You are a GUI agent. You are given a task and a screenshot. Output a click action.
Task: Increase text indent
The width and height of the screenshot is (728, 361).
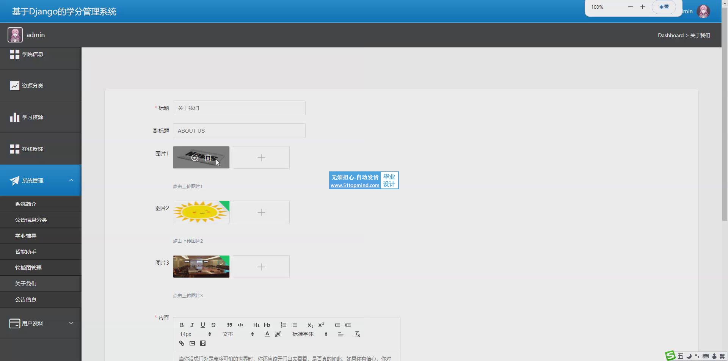point(348,325)
